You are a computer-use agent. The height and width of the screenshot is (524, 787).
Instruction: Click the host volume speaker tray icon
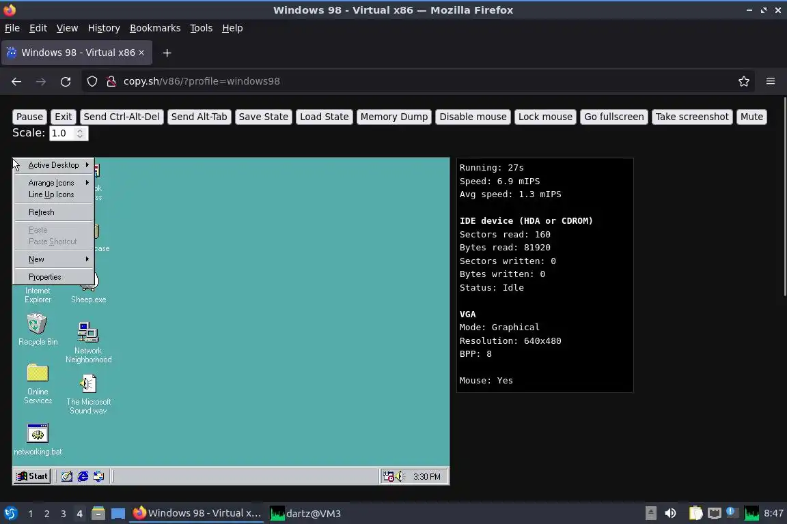tap(670, 514)
